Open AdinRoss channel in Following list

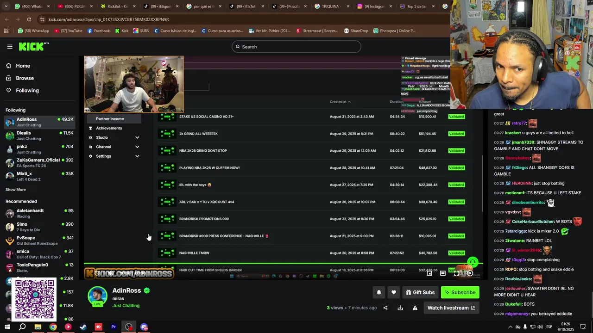pyautogui.click(x=39, y=122)
